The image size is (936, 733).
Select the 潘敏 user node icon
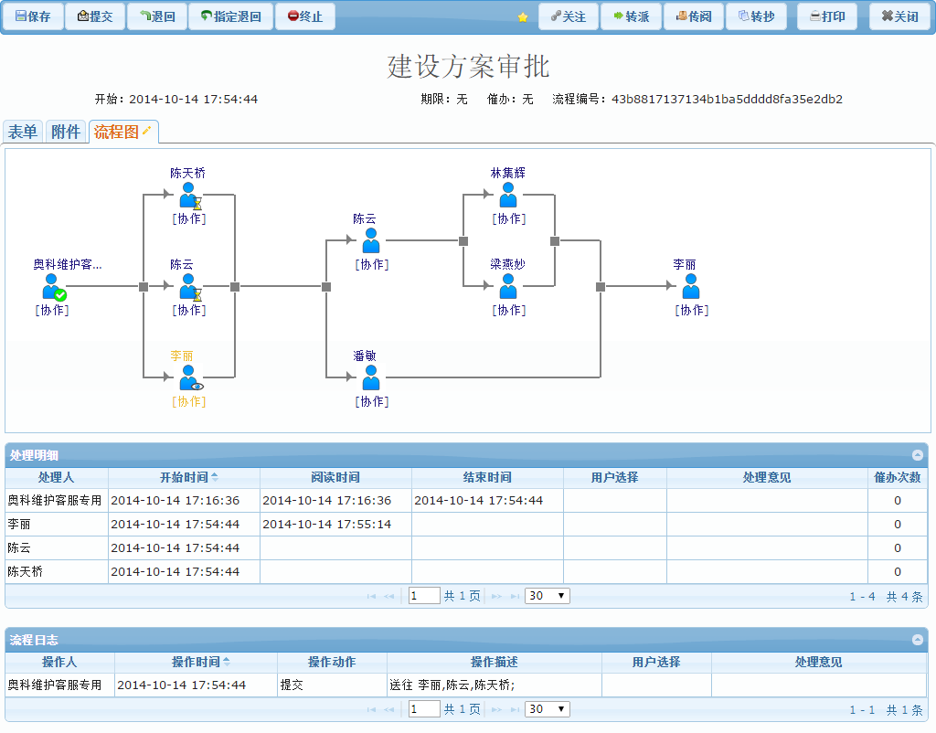(370, 377)
